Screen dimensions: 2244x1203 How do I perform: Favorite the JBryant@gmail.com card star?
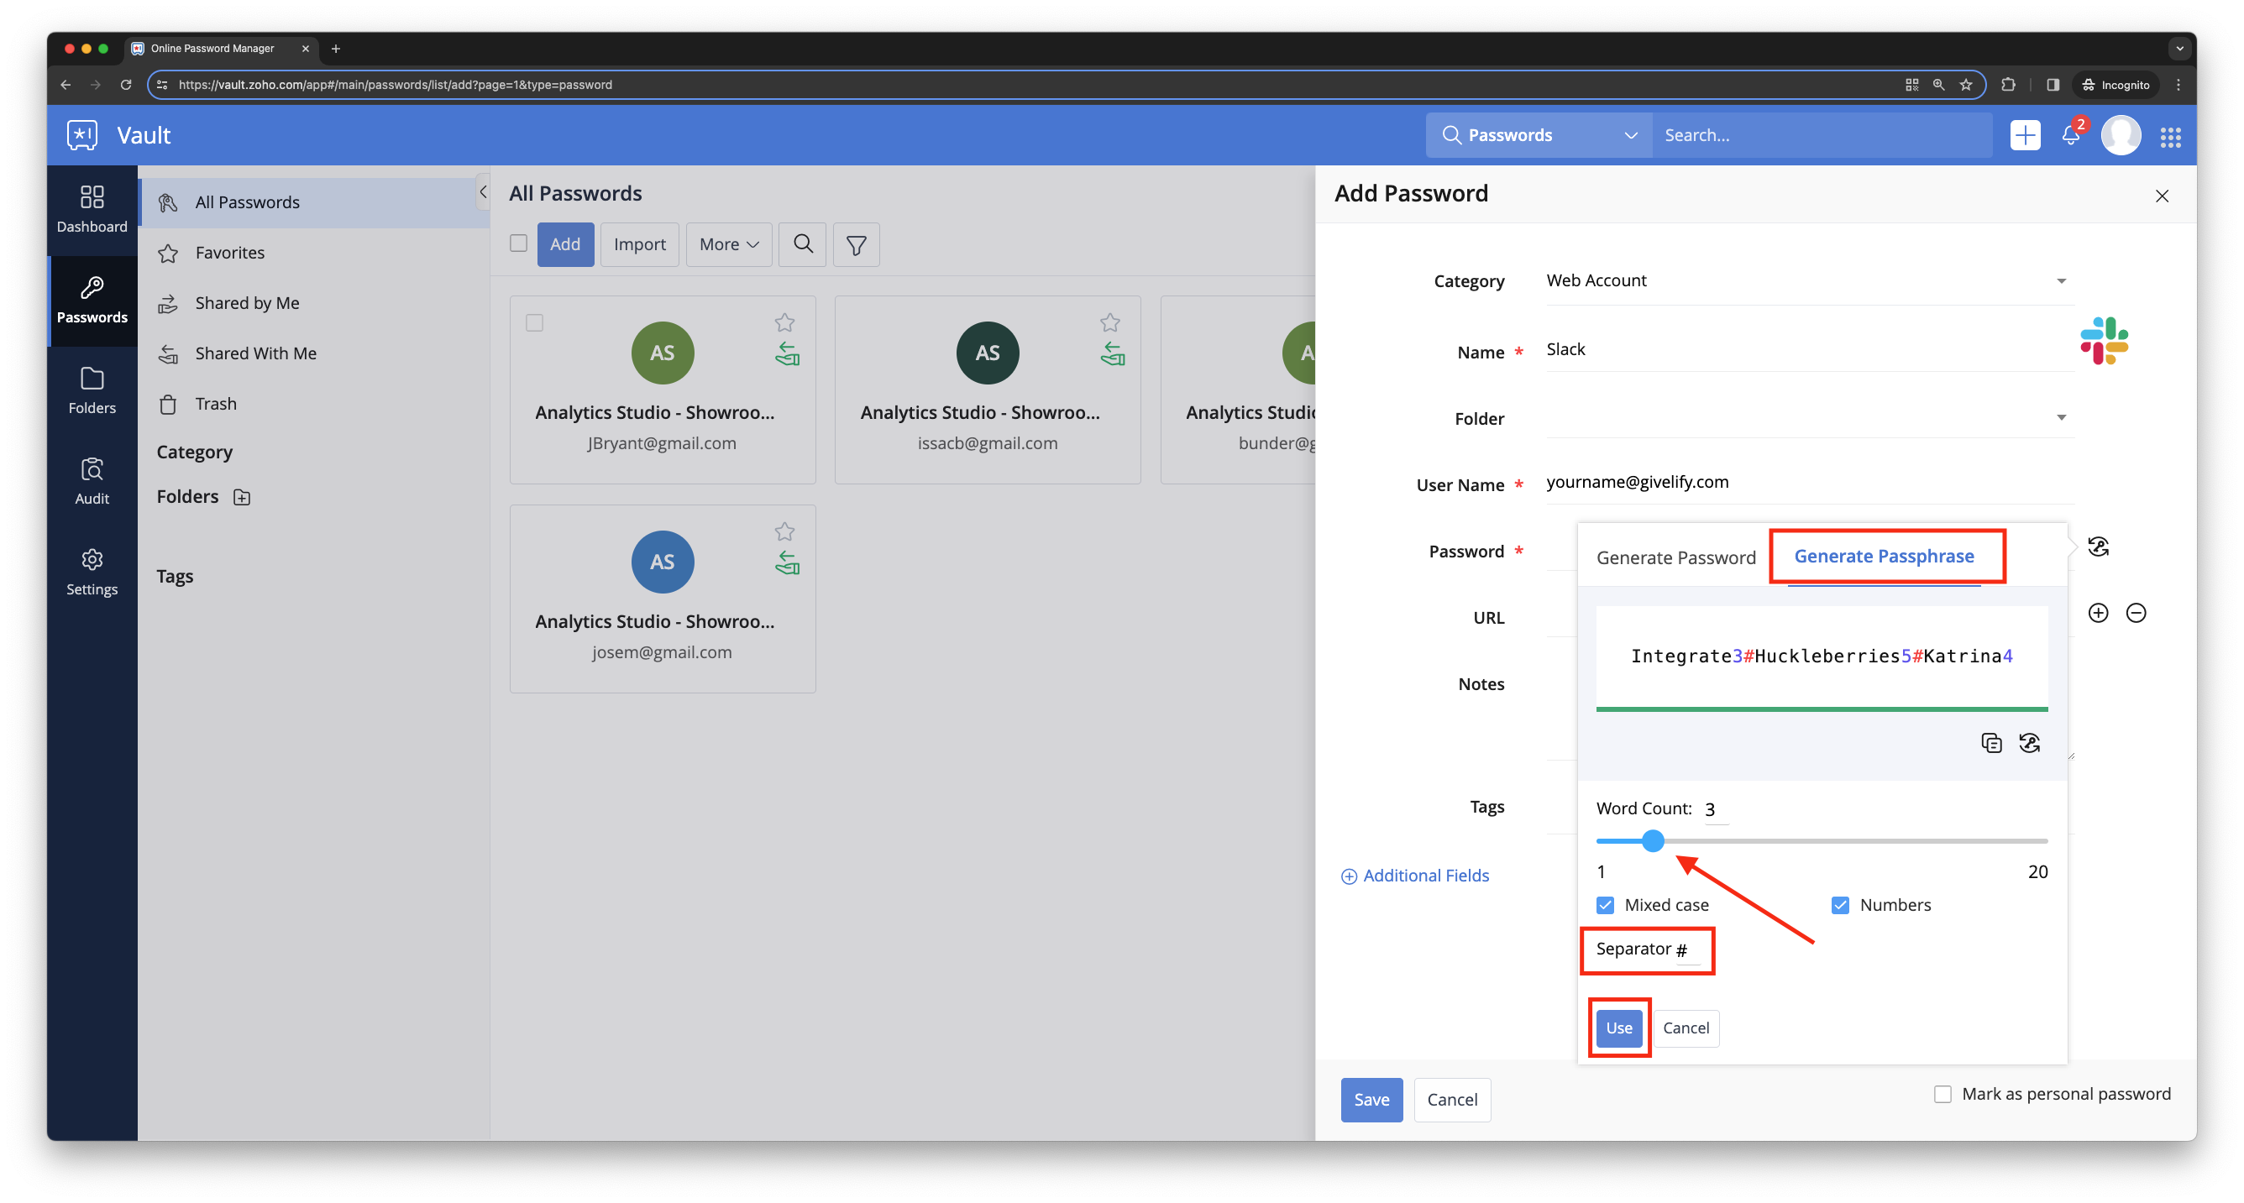click(x=784, y=322)
